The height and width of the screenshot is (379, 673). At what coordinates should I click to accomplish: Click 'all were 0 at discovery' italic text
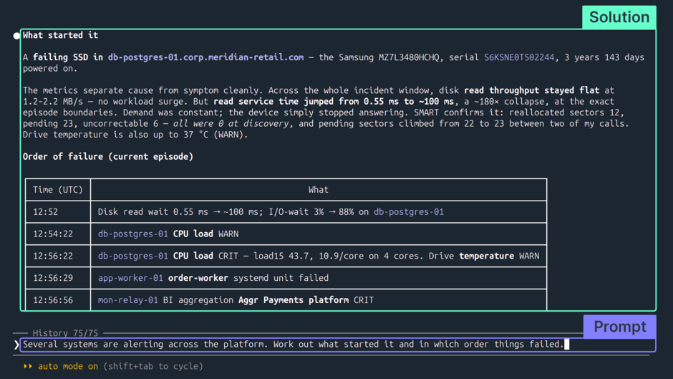click(231, 124)
